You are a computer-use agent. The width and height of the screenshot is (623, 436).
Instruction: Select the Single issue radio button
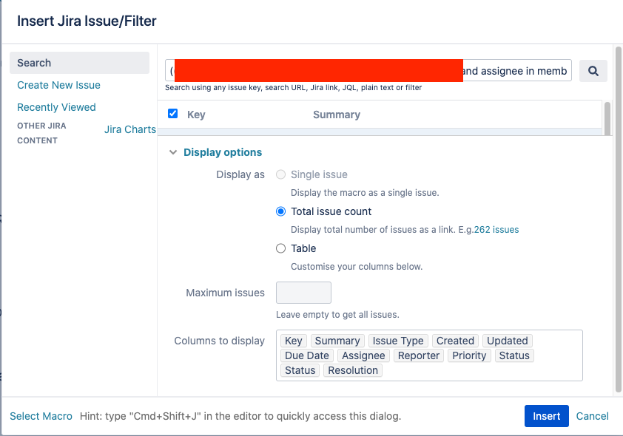280,174
